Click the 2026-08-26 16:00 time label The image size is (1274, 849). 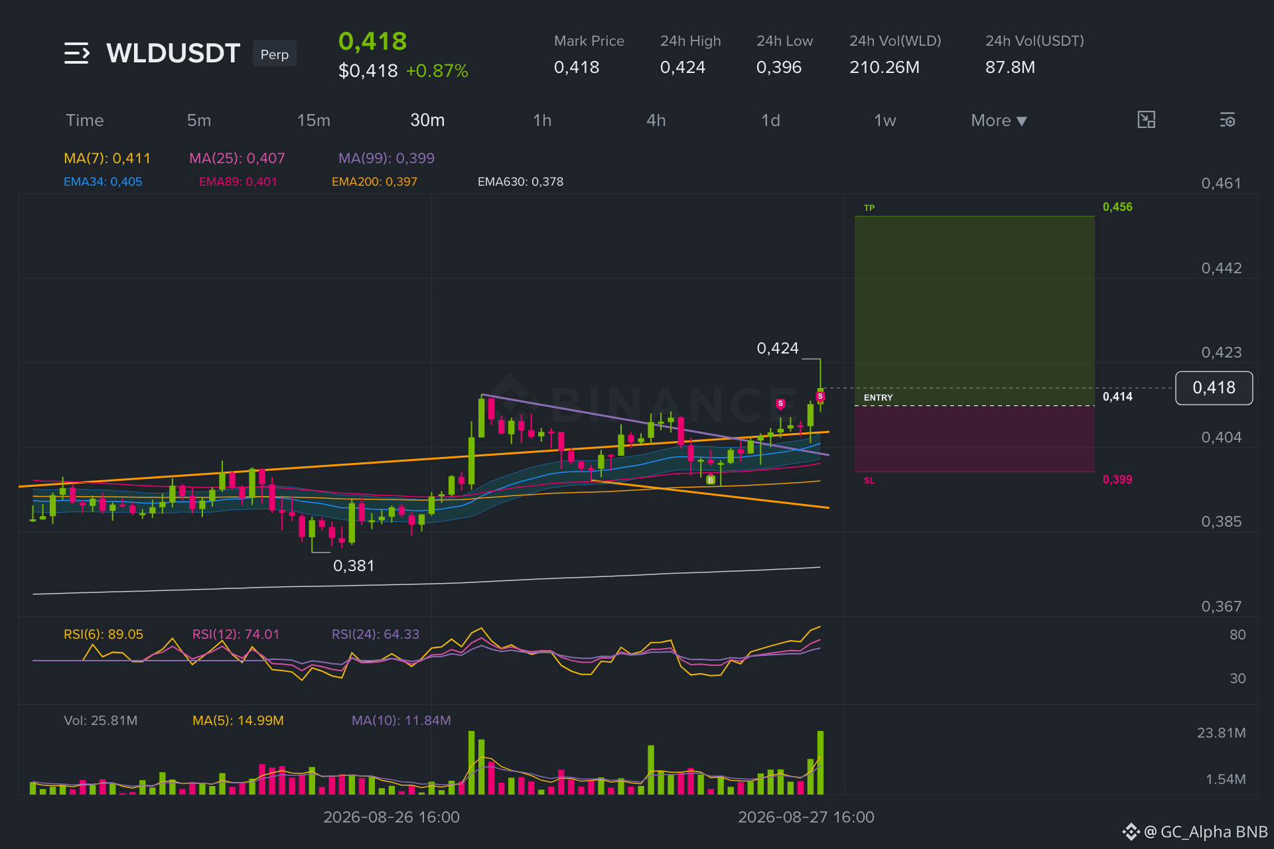(391, 817)
